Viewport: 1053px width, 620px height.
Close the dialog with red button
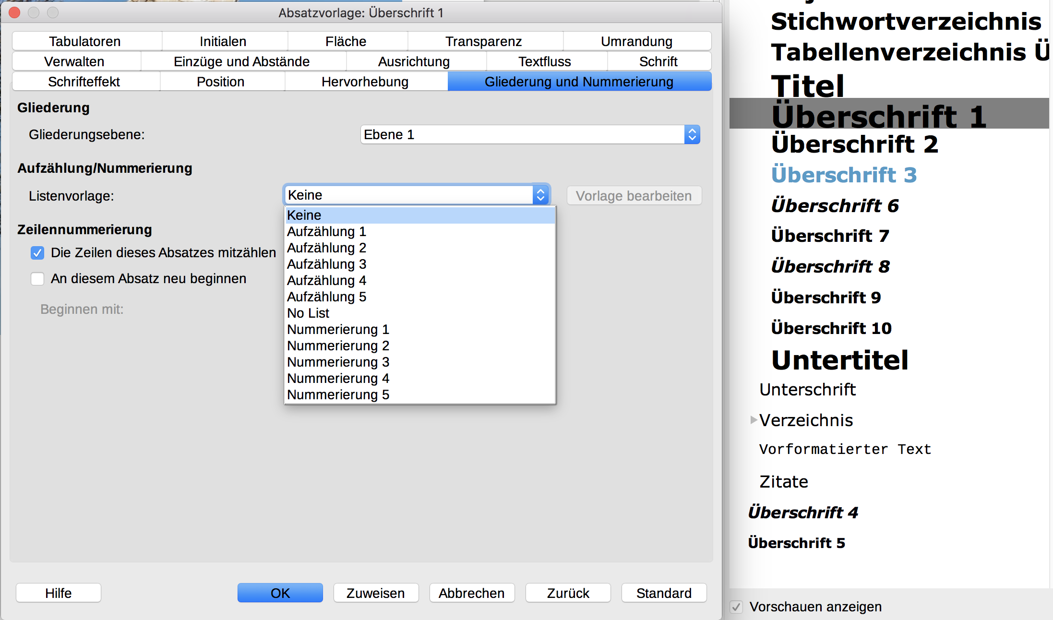(x=14, y=12)
